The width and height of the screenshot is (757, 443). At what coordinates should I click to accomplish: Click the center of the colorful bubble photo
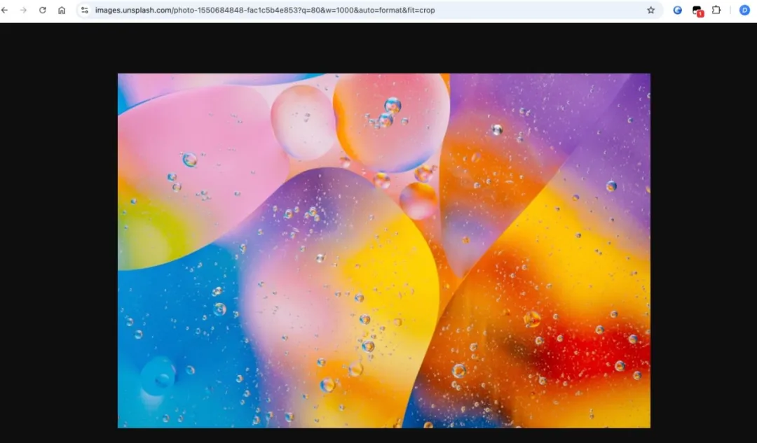tap(383, 251)
